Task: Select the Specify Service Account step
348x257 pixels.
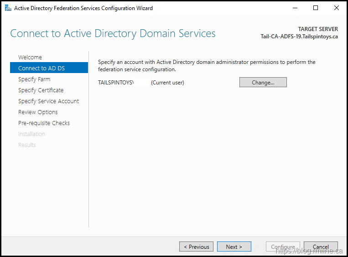Action: click(x=48, y=101)
